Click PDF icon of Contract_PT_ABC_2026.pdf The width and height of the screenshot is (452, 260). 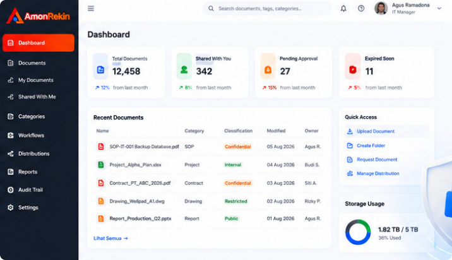pos(101,183)
